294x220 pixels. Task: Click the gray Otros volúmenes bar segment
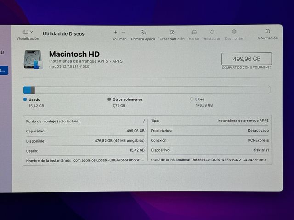33,90
